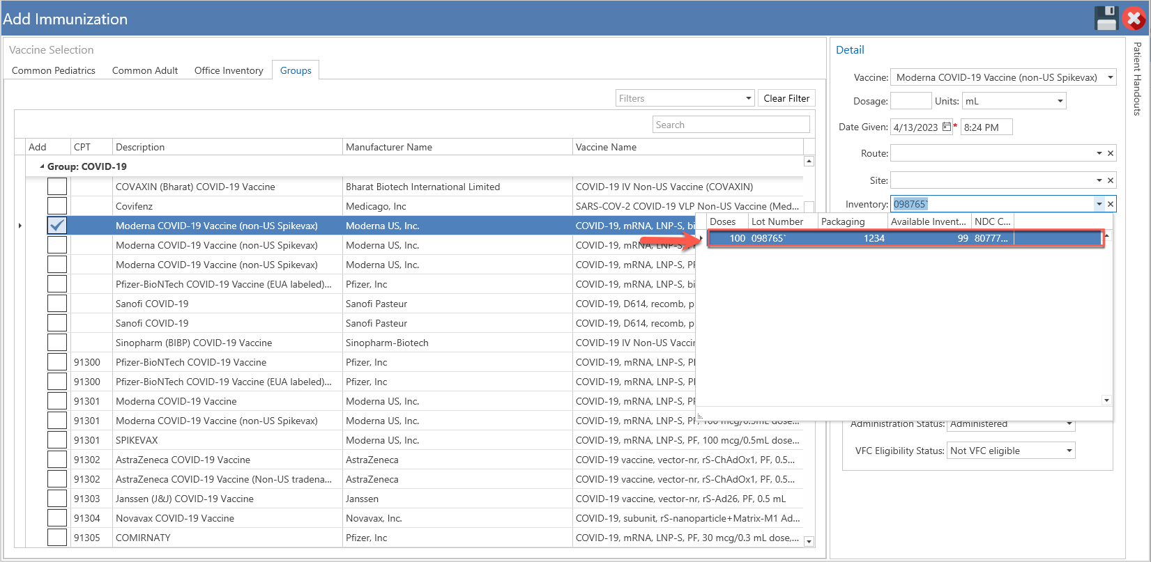The width and height of the screenshot is (1151, 562).
Task: Click the Dosage input field
Action: click(x=911, y=101)
